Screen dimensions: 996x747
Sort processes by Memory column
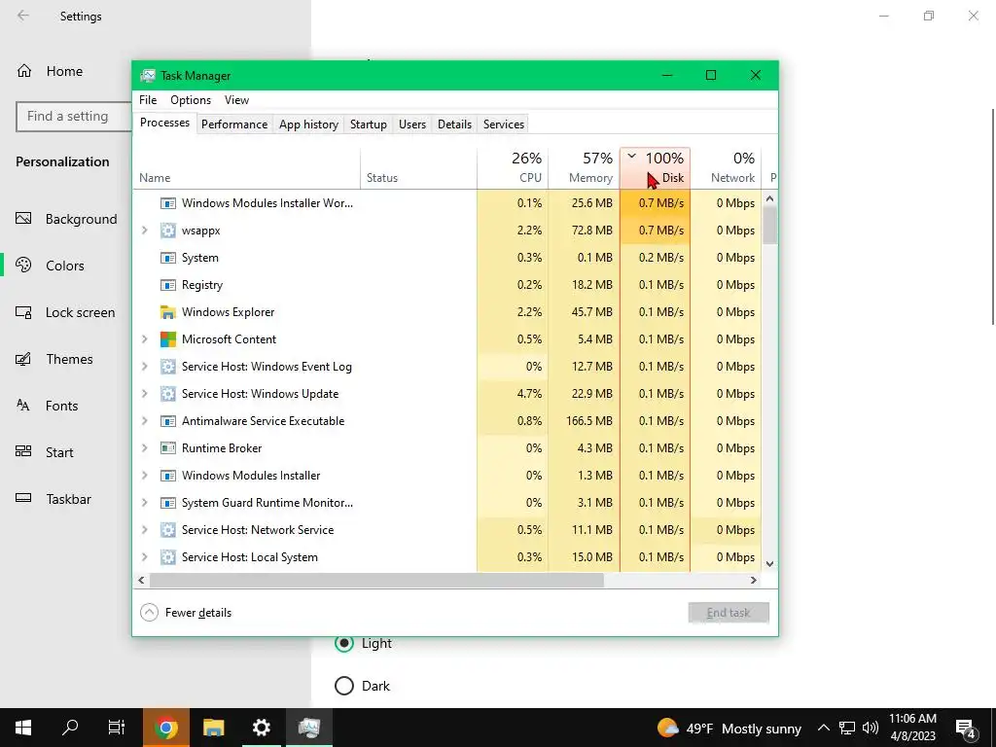[x=584, y=168]
